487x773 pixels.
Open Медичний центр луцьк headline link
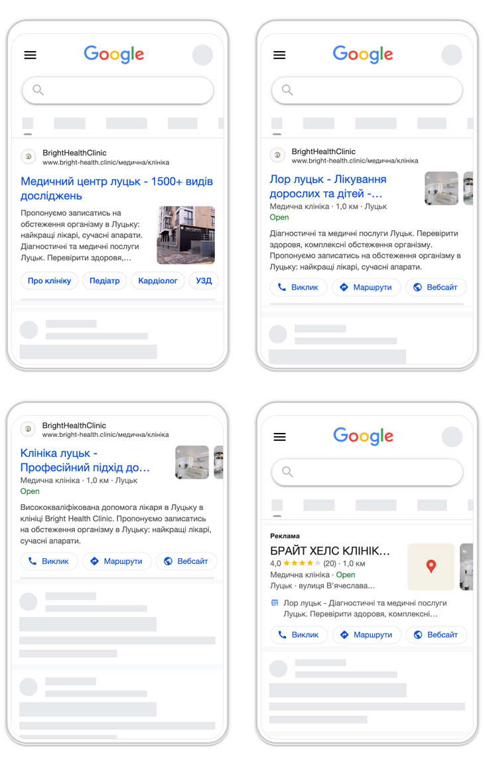pyautogui.click(x=117, y=189)
